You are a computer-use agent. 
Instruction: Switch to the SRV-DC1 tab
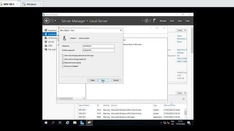click(9, 4)
